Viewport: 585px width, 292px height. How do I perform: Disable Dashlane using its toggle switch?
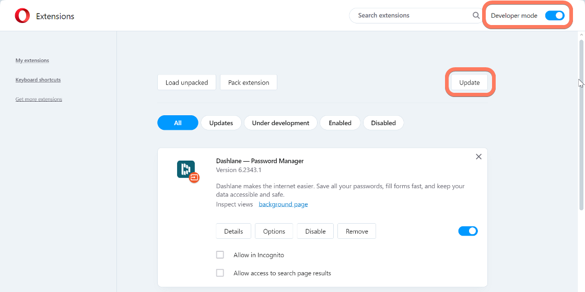(x=468, y=231)
